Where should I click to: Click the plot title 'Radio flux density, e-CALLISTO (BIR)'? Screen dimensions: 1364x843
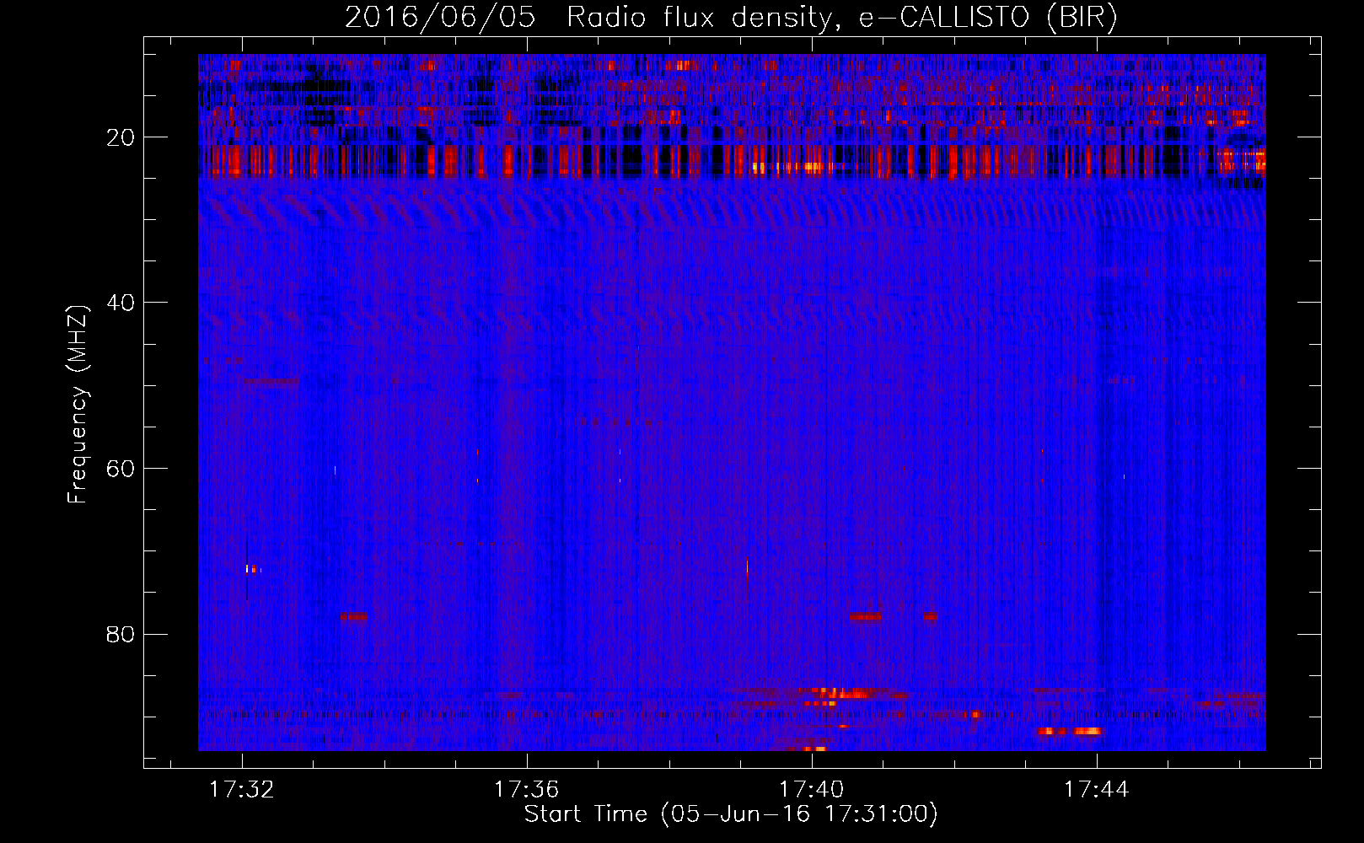[841, 18]
